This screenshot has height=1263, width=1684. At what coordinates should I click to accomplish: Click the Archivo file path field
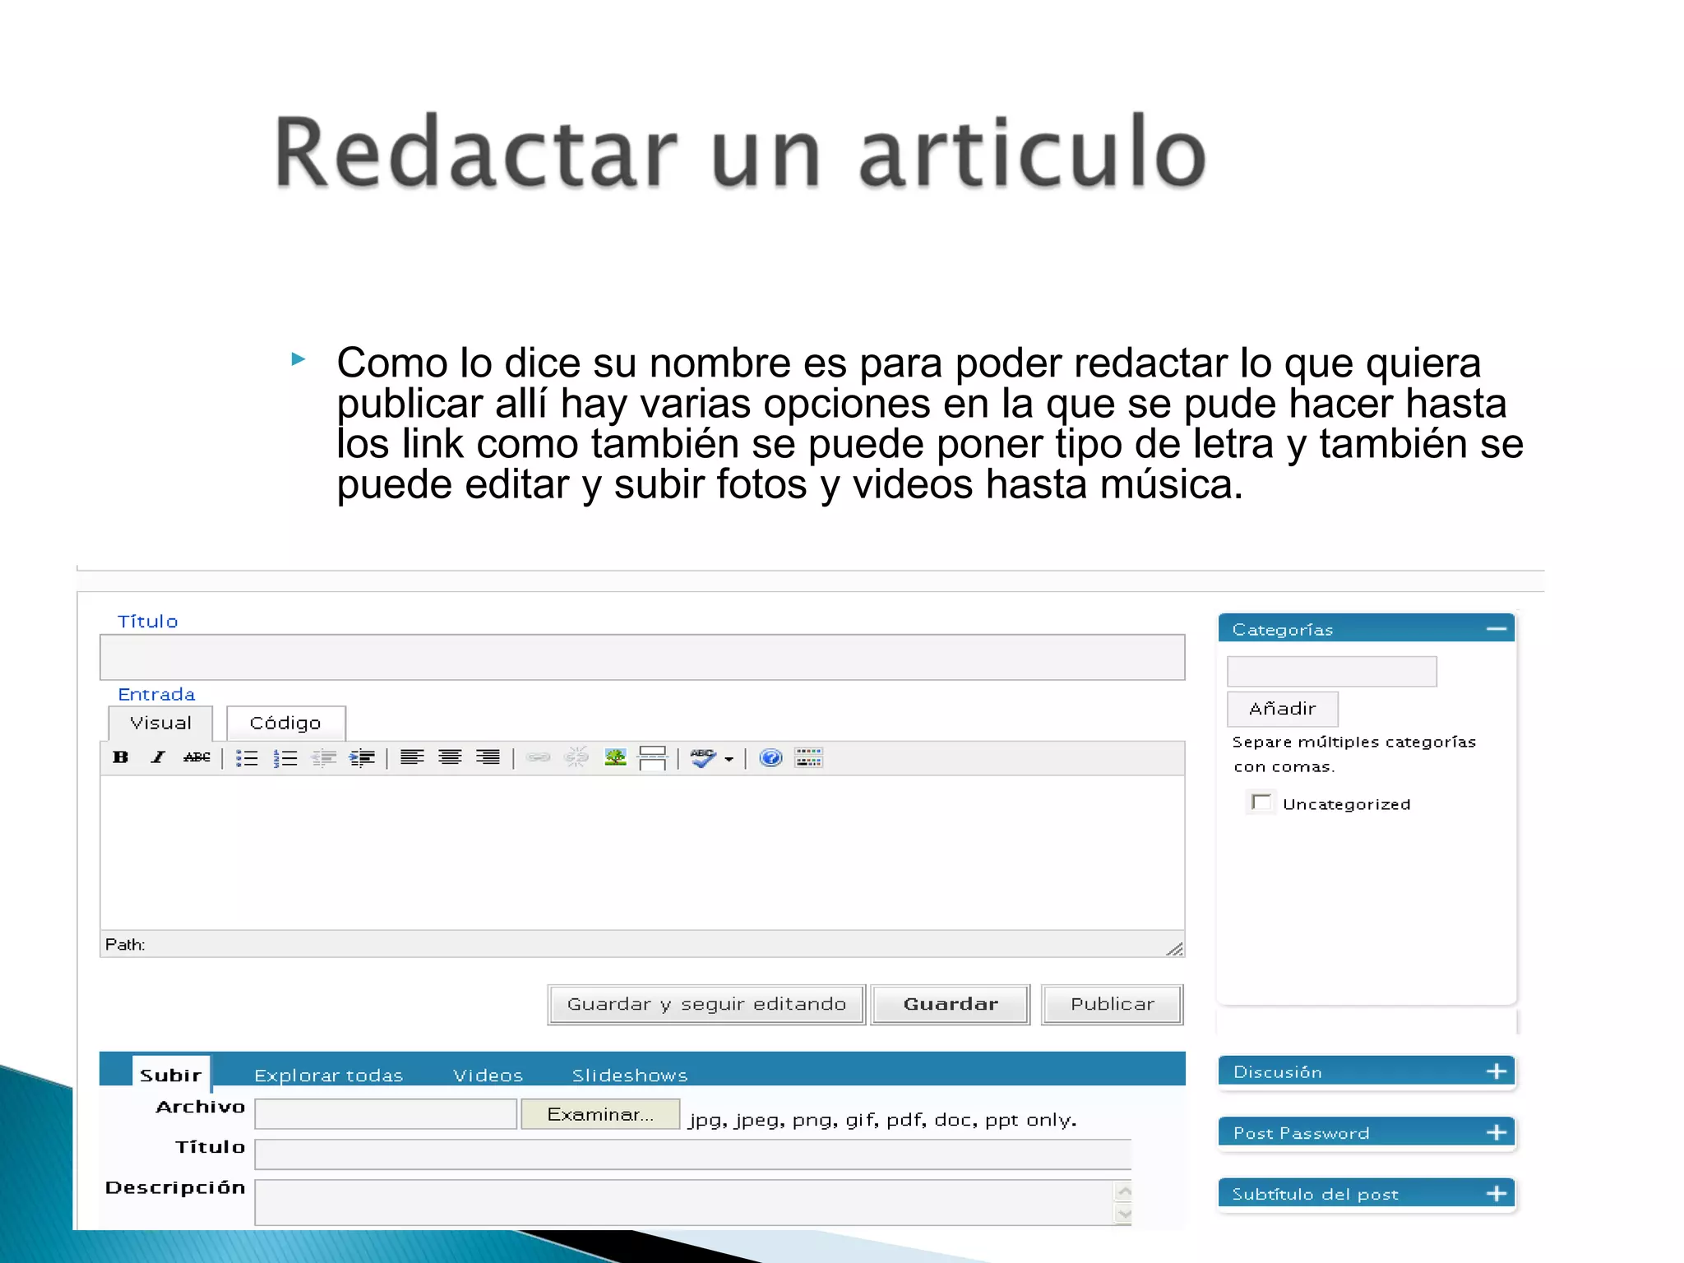coord(386,1114)
